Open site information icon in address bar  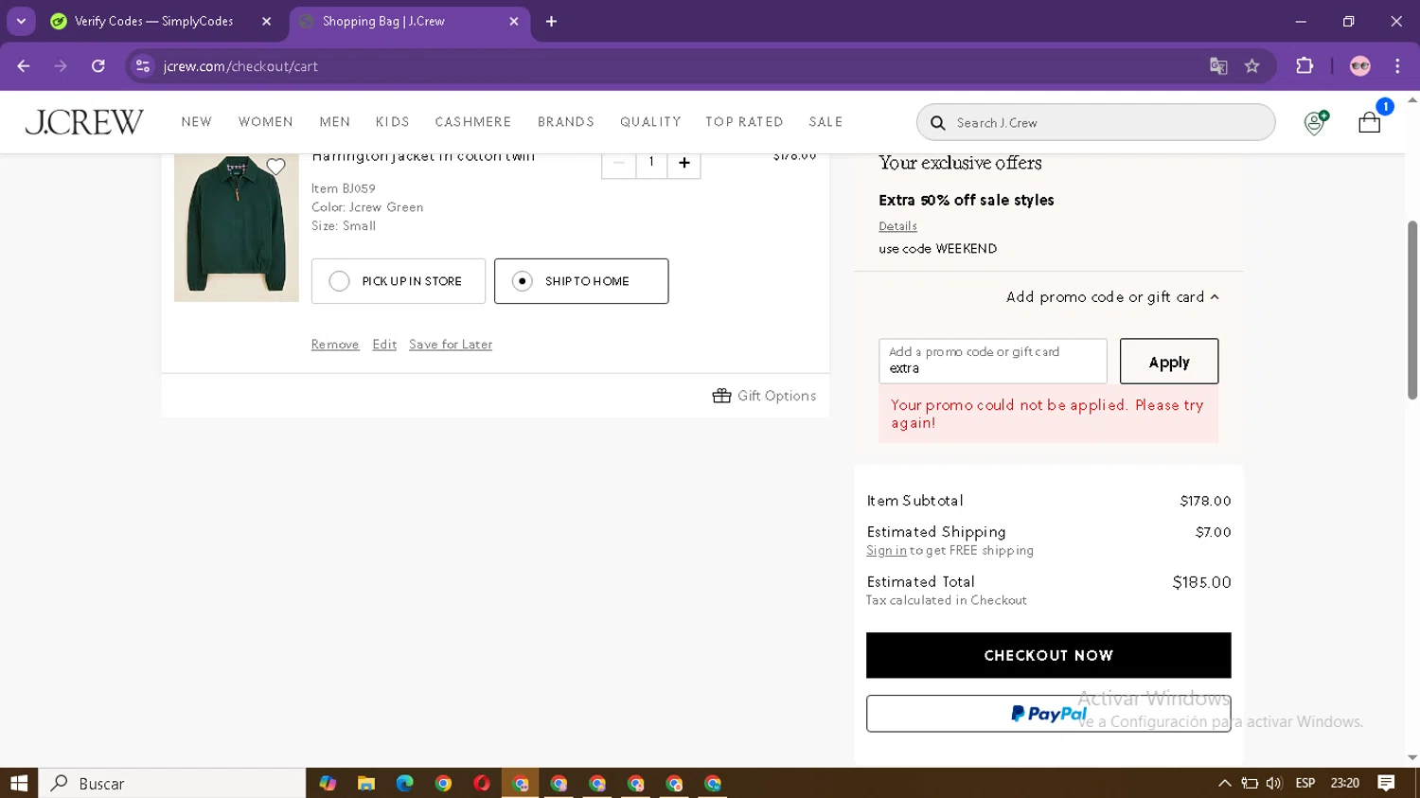[143, 66]
